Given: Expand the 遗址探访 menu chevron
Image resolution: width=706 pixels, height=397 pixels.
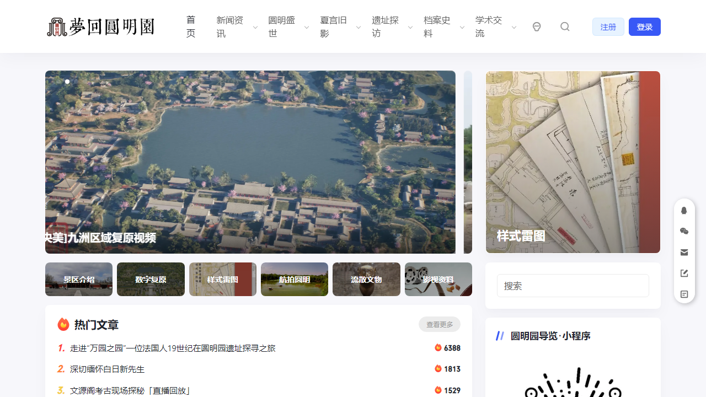Looking at the screenshot, I should 410,27.
